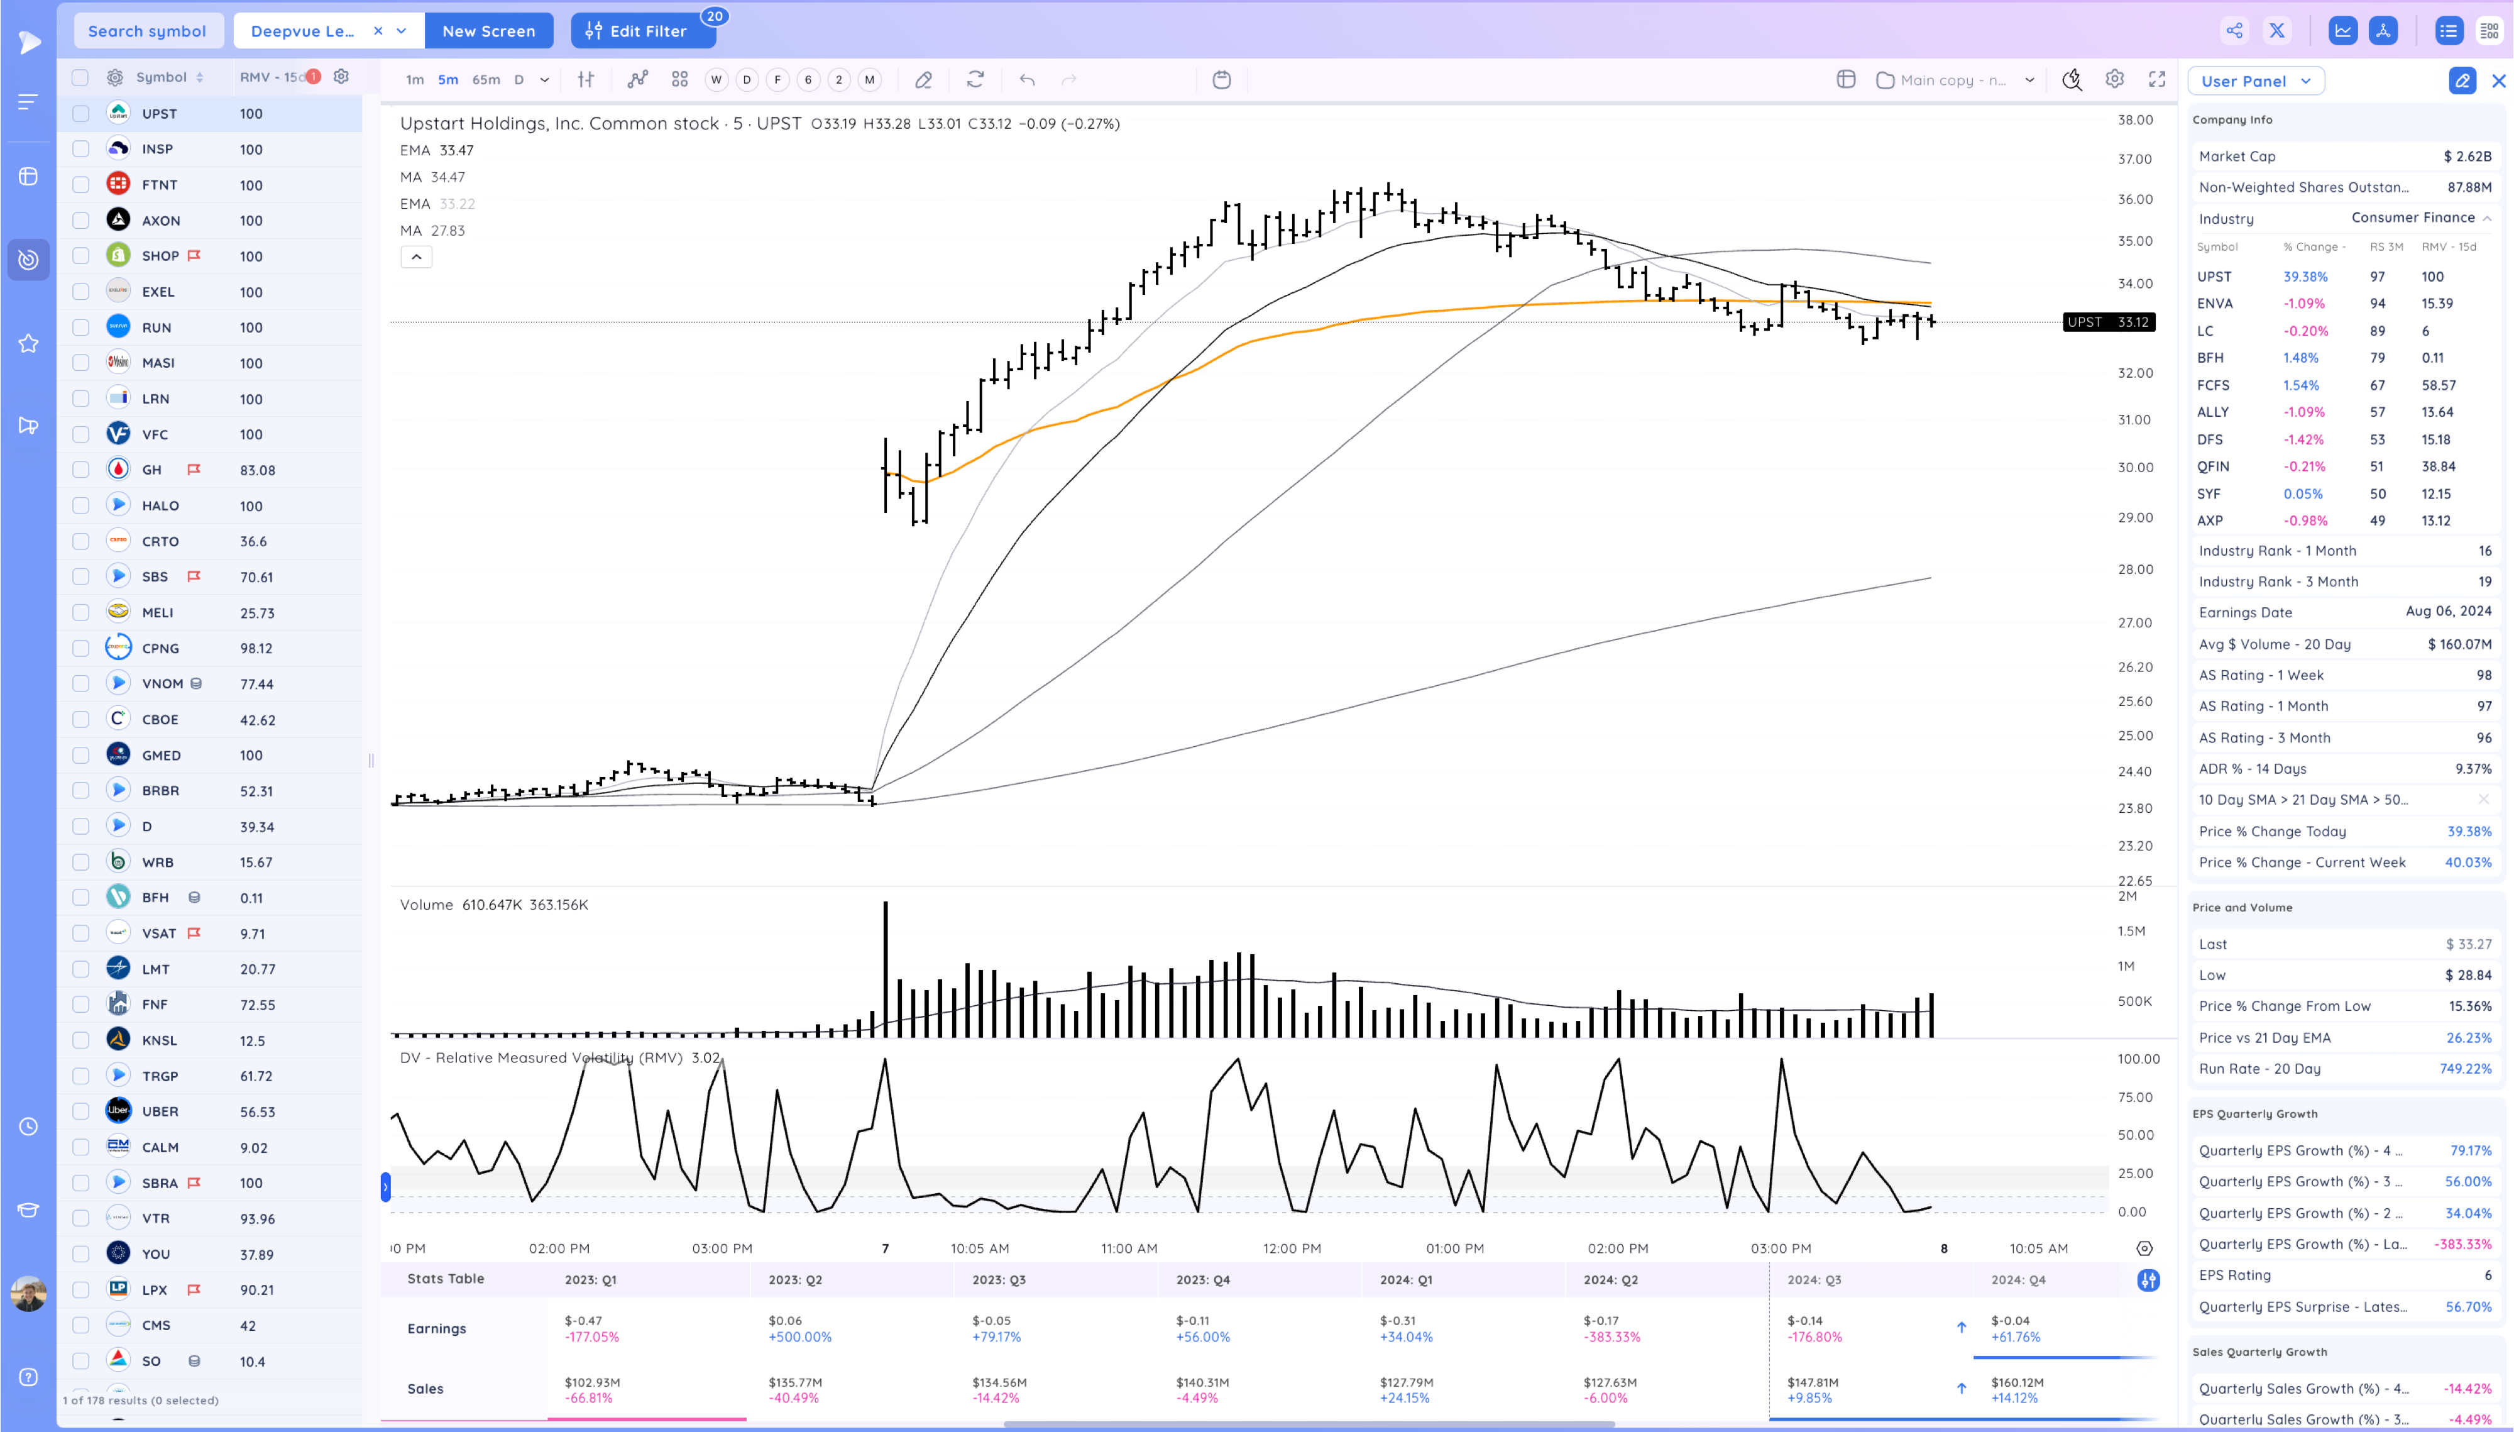The image size is (2514, 1432).
Task: Select the 1m timeframe
Action: (x=415, y=80)
